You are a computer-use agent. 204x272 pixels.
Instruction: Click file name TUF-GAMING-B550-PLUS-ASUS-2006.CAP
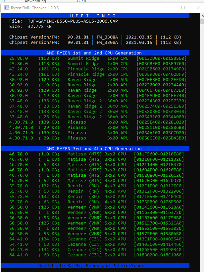pos(73,21)
